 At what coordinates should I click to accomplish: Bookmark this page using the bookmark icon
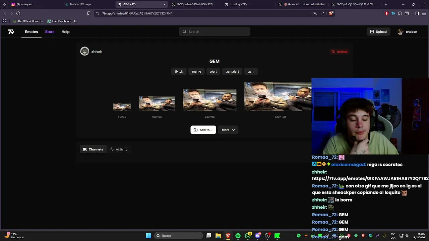click(x=88, y=13)
